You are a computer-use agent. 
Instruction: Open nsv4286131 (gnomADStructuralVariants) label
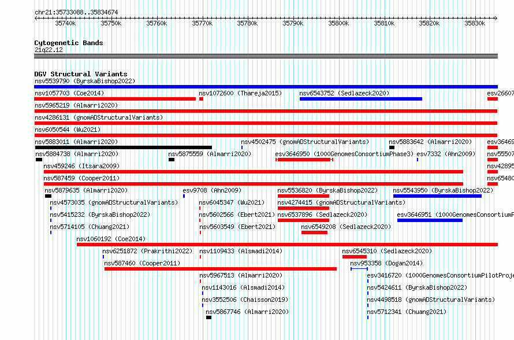click(99, 117)
